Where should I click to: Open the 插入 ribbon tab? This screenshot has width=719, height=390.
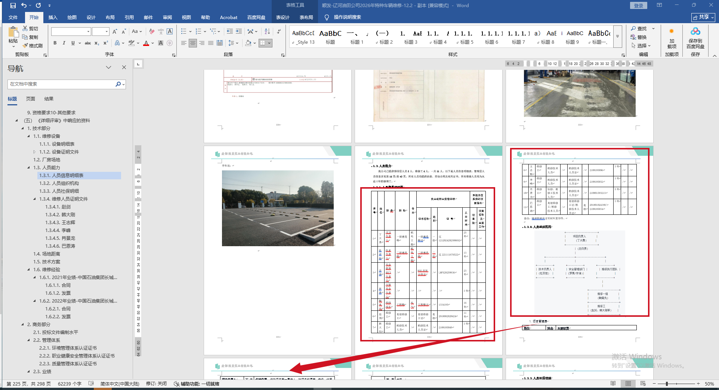pyautogui.click(x=53, y=17)
